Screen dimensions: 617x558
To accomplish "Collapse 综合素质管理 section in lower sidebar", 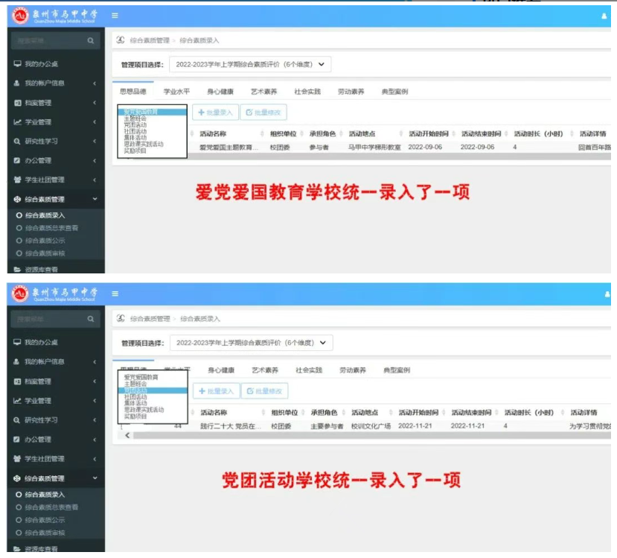I will 95,478.
